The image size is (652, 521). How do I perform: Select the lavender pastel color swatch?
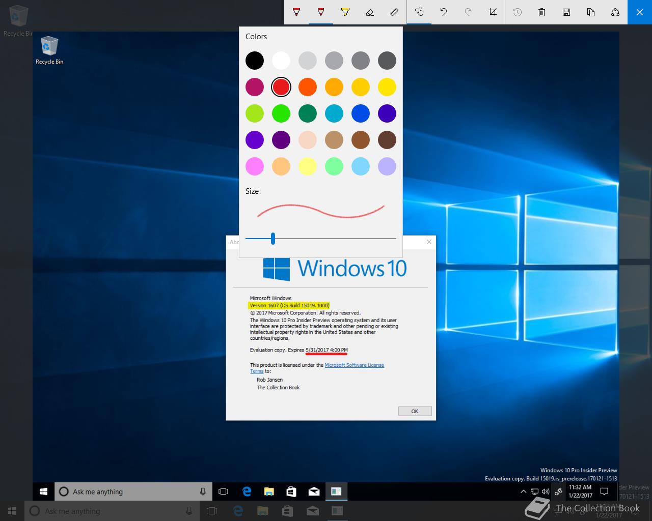387,166
